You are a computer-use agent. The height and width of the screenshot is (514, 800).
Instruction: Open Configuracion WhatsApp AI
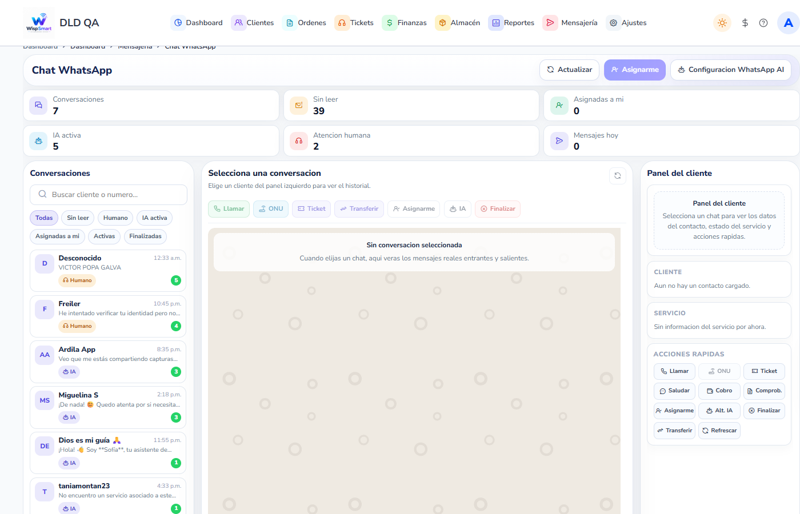pyautogui.click(x=731, y=70)
